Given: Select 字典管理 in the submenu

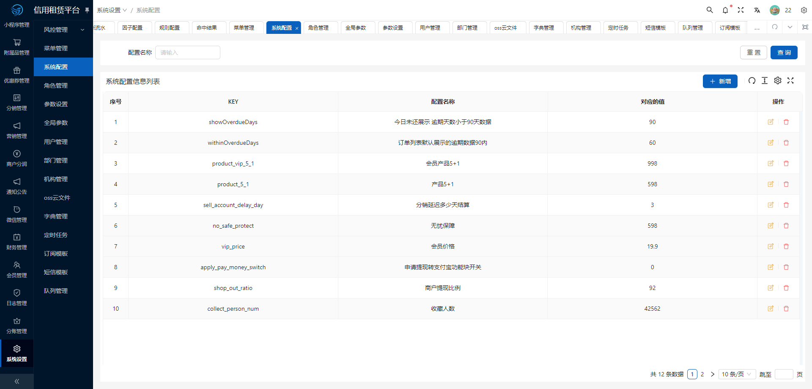Looking at the screenshot, I should pyautogui.click(x=63, y=216).
